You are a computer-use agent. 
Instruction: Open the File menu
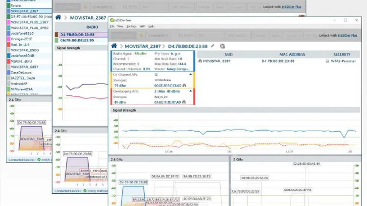point(112,26)
